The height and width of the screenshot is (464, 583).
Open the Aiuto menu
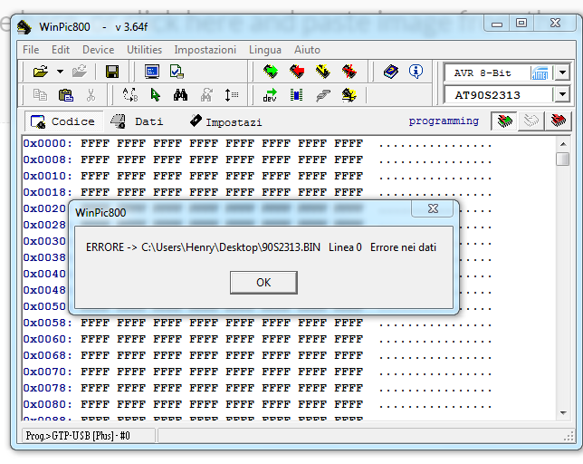click(307, 50)
